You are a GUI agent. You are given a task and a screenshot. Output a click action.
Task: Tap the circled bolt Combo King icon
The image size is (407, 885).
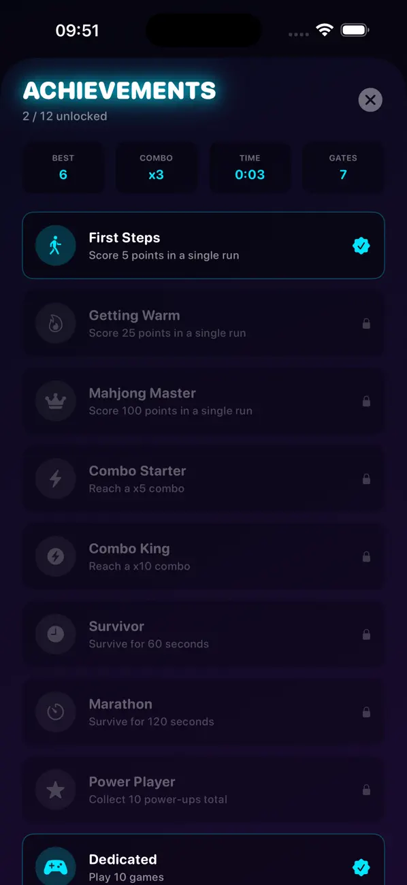pyautogui.click(x=55, y=556)
